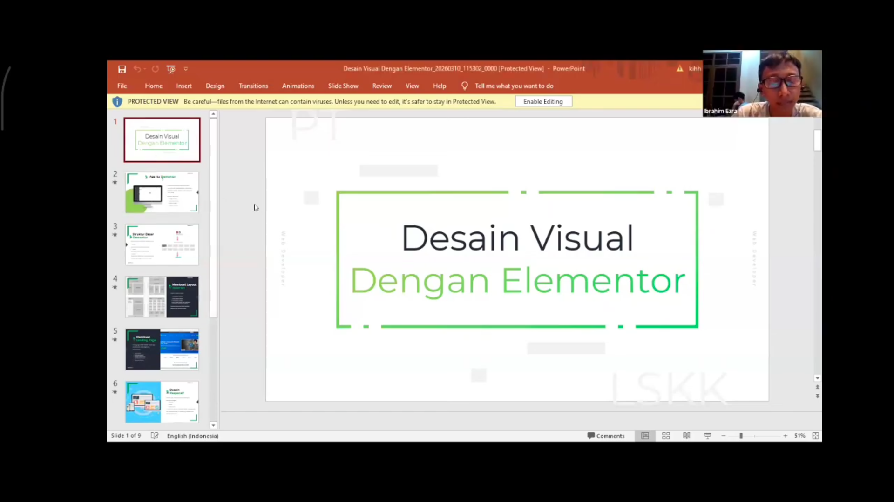Click Start From Beginning presentation icon

click(x=171, y=69)
